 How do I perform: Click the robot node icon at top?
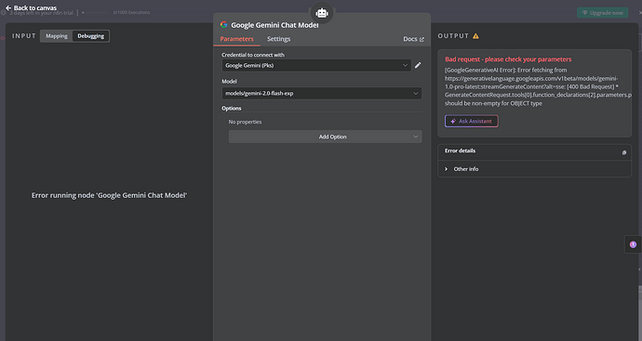pos(322,13)
